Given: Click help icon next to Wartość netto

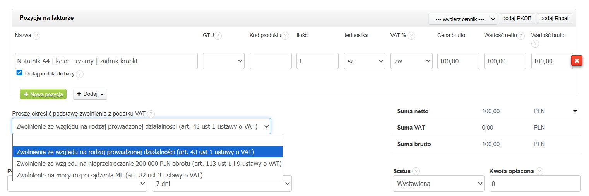Looking at the screenshot, I should [x=521, y=36].
